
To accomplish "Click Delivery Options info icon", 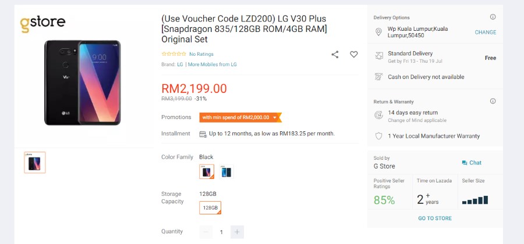I will pyautogui.click(x=493, y=17).
